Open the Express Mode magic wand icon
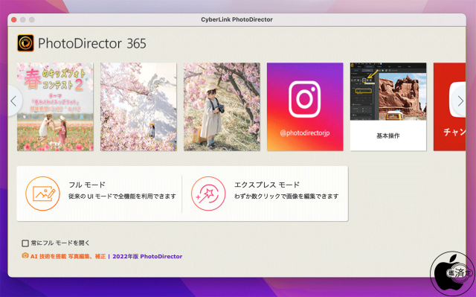The image size is (476, 297). 208,194
